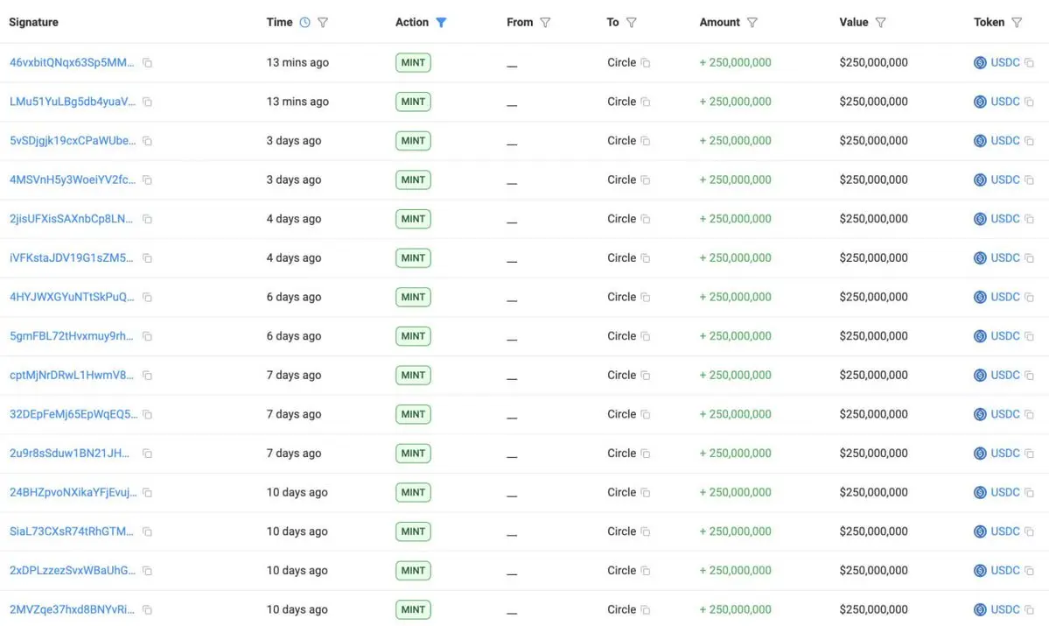
Task: Open the Time column filter
Action: (323, 23)
